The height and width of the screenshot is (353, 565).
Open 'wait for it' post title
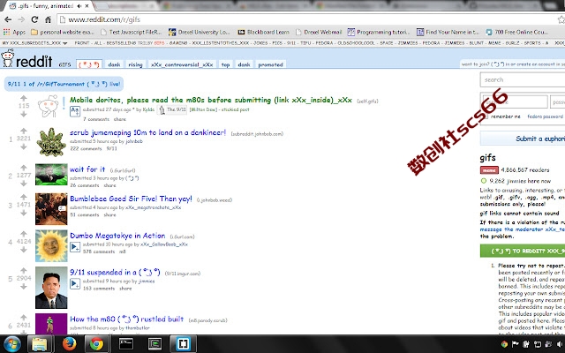[x=87, y=169]
